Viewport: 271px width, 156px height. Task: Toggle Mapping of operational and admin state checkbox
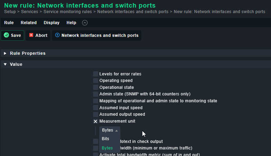click(96, 101)
